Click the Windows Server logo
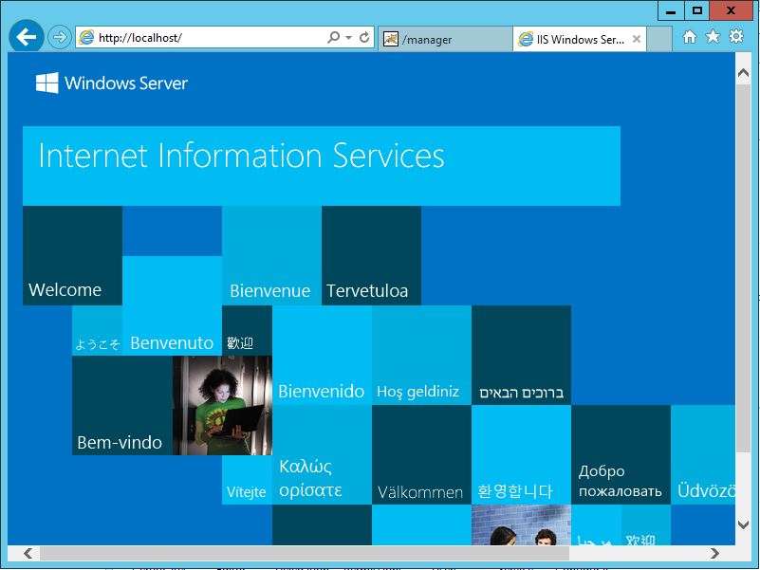 [x=111, y=83]
